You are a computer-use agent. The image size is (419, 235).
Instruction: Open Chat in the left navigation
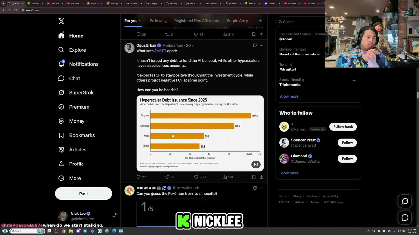[69, 78]
